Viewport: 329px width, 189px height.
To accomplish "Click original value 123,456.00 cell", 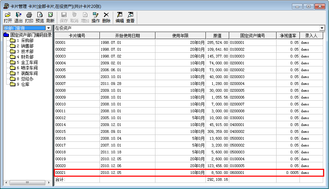I will 218,166.
